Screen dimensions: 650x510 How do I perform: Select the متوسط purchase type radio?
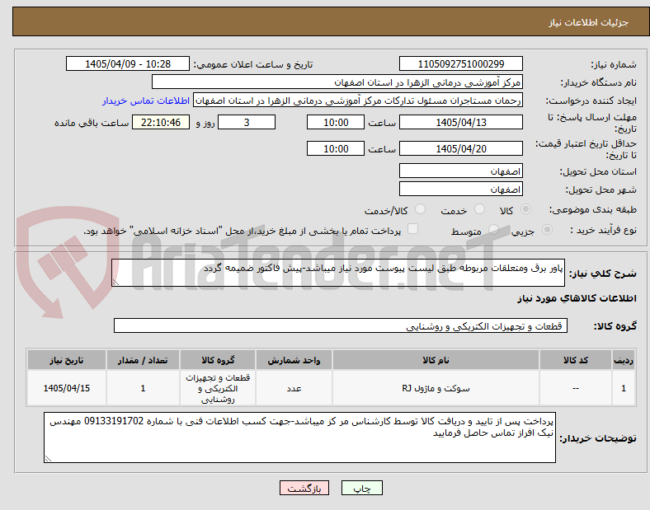click(x=493, y=230)
